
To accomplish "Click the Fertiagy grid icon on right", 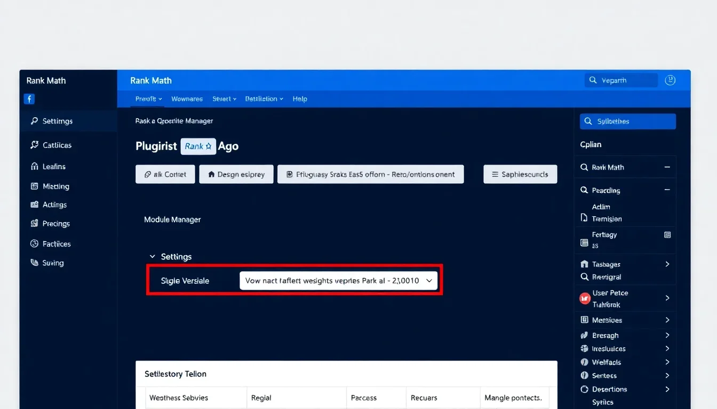I will click(667, 235).
